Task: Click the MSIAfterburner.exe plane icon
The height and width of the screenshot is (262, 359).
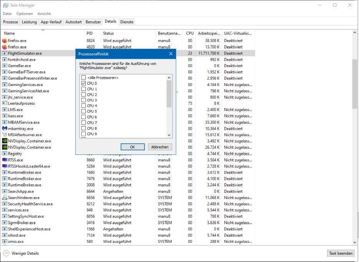Action: (x=5, y=135)
